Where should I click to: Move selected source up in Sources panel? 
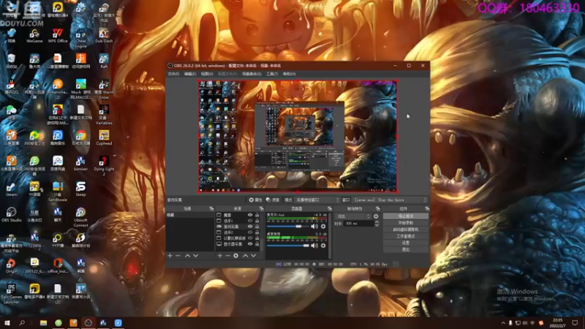246,255
